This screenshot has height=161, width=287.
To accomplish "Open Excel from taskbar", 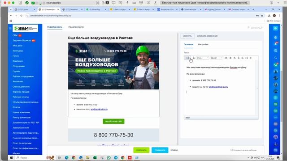I will point(95,157).
